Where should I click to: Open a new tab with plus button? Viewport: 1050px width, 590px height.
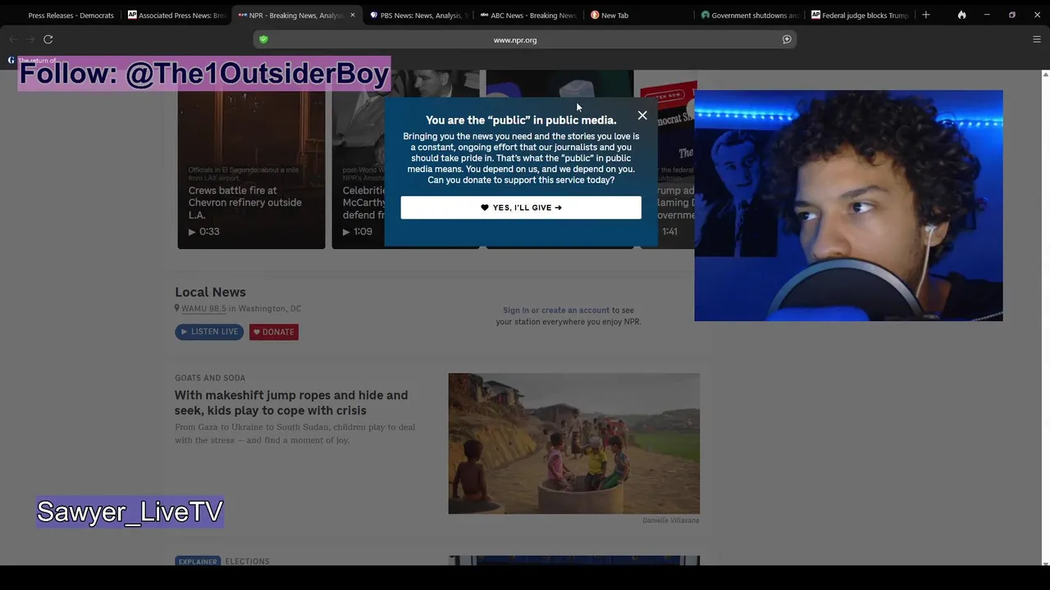tap(925, 15)
